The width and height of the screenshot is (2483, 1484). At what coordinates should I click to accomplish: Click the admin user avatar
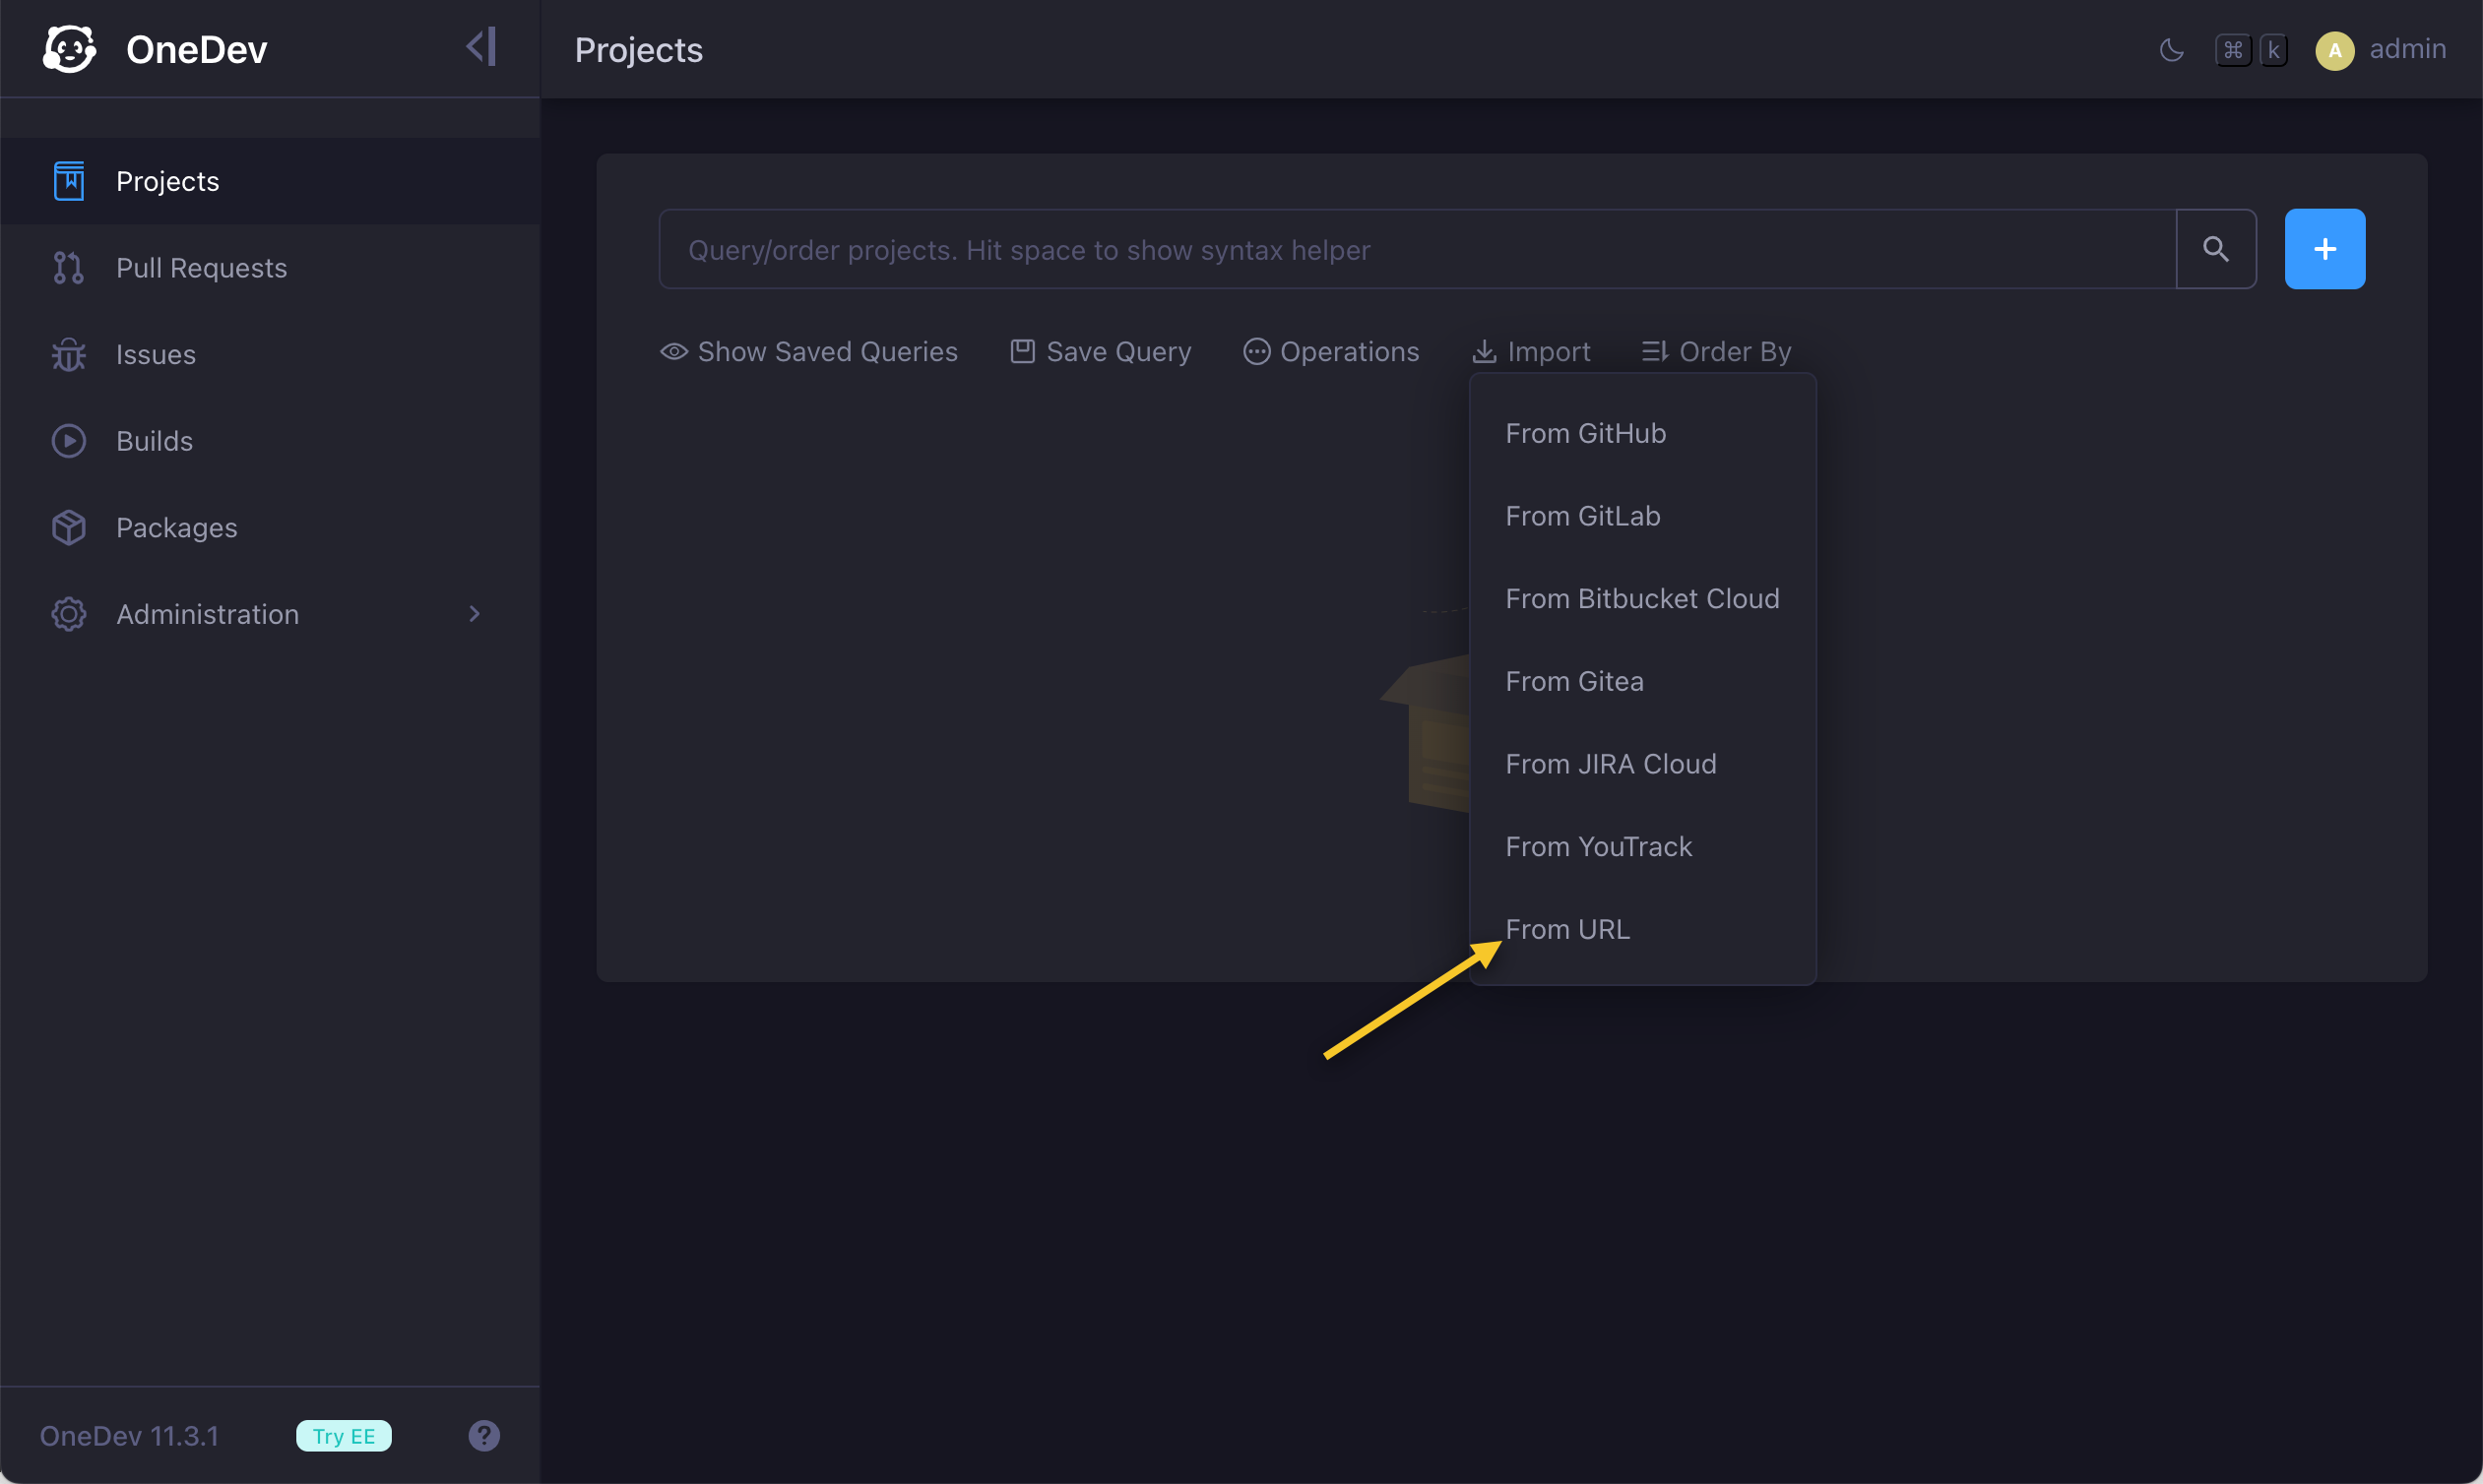(x=2334, y=50)
